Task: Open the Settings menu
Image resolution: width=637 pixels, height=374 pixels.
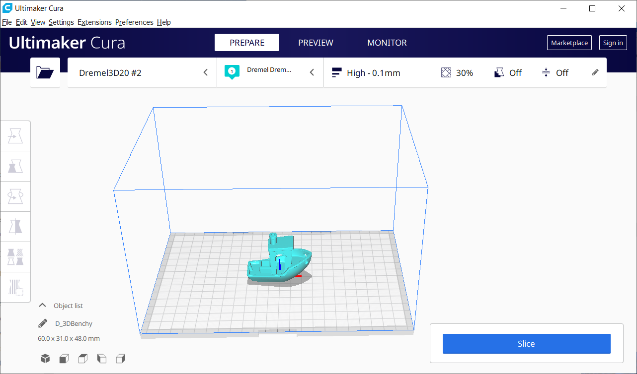Action: pyautogui.click(x=61, y=22)
